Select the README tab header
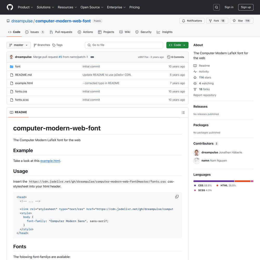The height and width of the screenshot is (260, 260). 18,112
